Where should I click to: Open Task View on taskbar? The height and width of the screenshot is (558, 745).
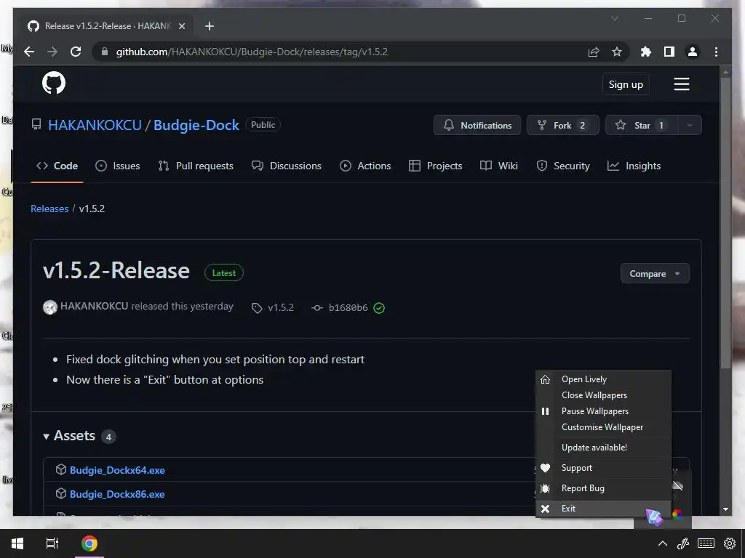52,543
